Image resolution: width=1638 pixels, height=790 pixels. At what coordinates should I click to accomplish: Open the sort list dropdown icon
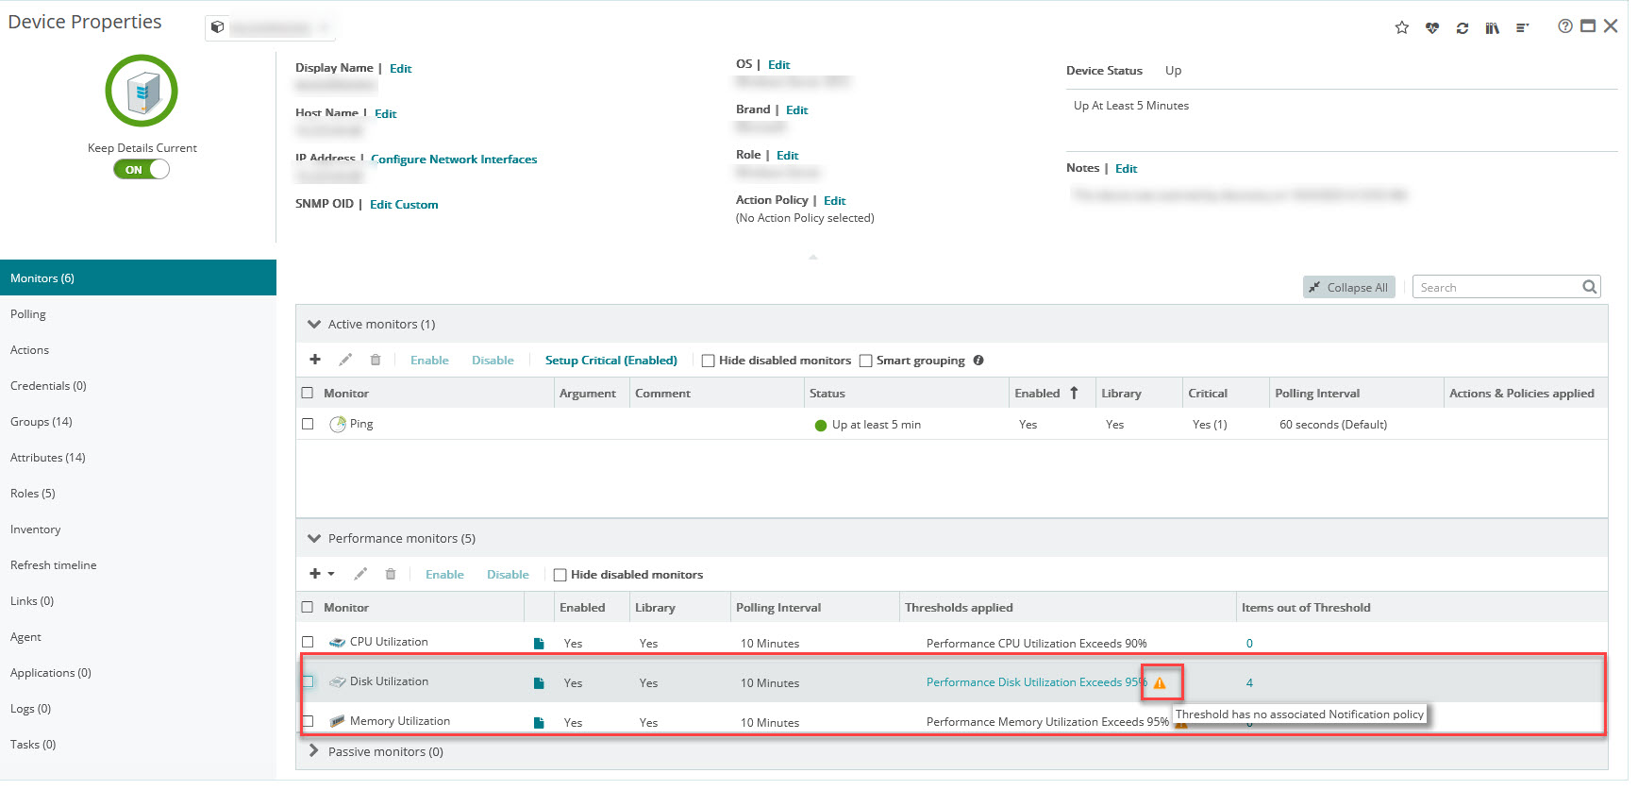1522,27
